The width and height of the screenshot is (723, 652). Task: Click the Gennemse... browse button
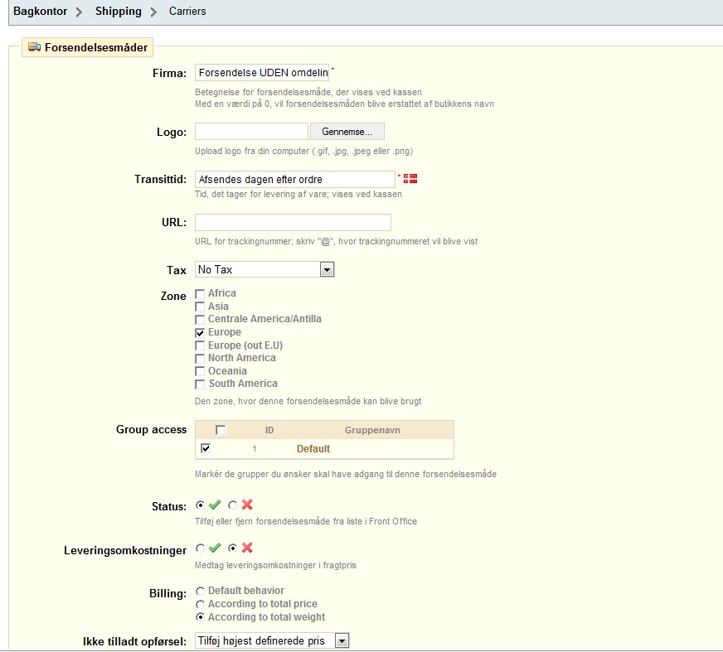[347, 132]
